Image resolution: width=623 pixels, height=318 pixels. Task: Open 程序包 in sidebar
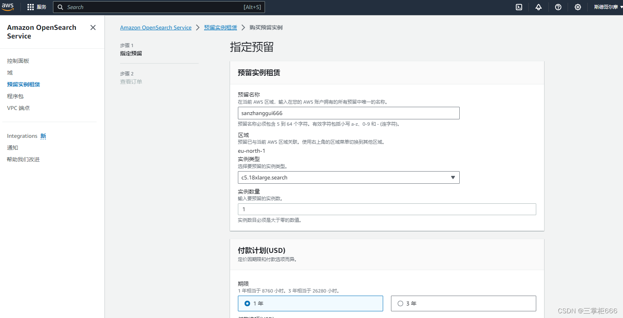point(15,96)
